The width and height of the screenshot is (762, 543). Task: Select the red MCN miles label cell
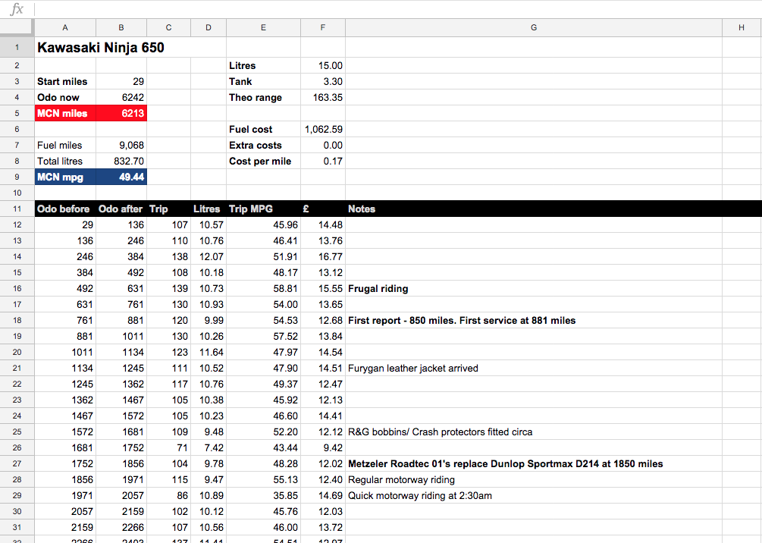coord(65,113)
